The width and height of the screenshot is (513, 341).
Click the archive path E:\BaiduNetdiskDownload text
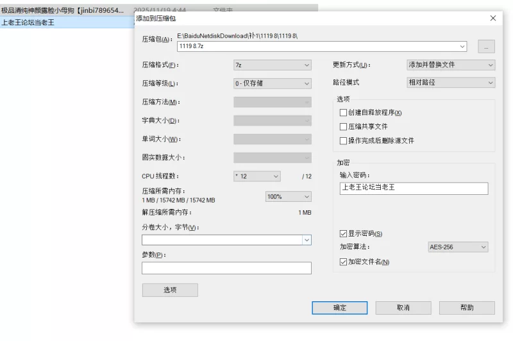click(237, 36)
